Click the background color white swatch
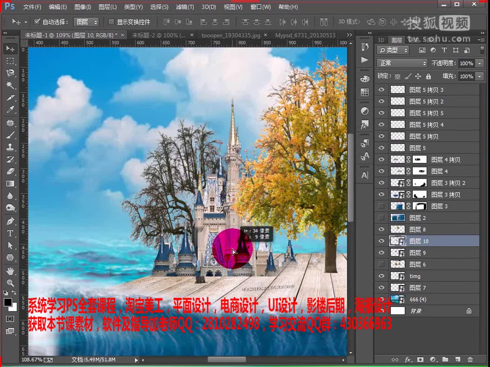This screenshot has width=490, height=367. [14, 309]
